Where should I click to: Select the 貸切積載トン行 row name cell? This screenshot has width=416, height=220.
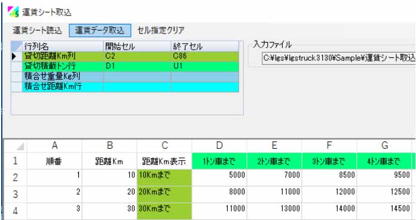63,66
